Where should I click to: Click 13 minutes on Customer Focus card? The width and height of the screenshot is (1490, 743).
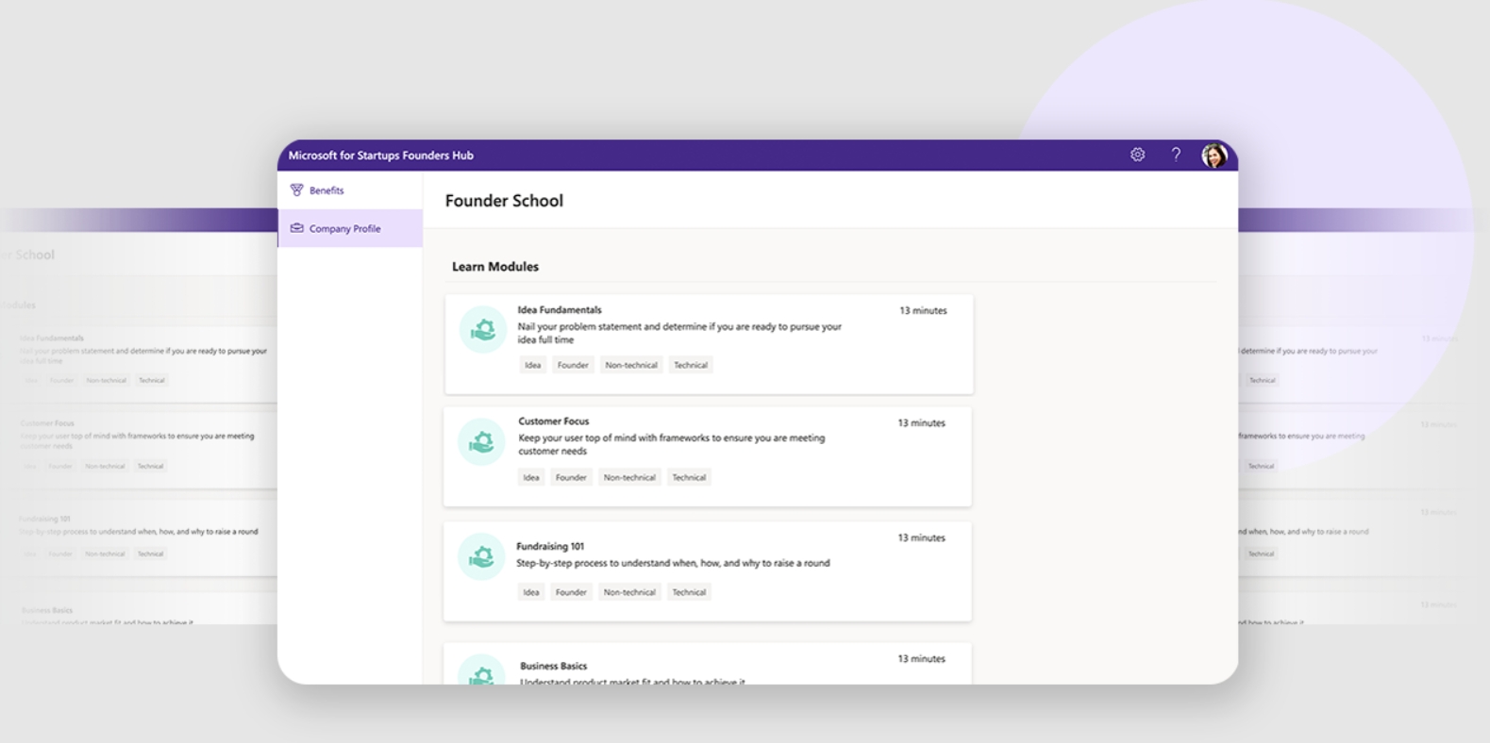point(921,422)
